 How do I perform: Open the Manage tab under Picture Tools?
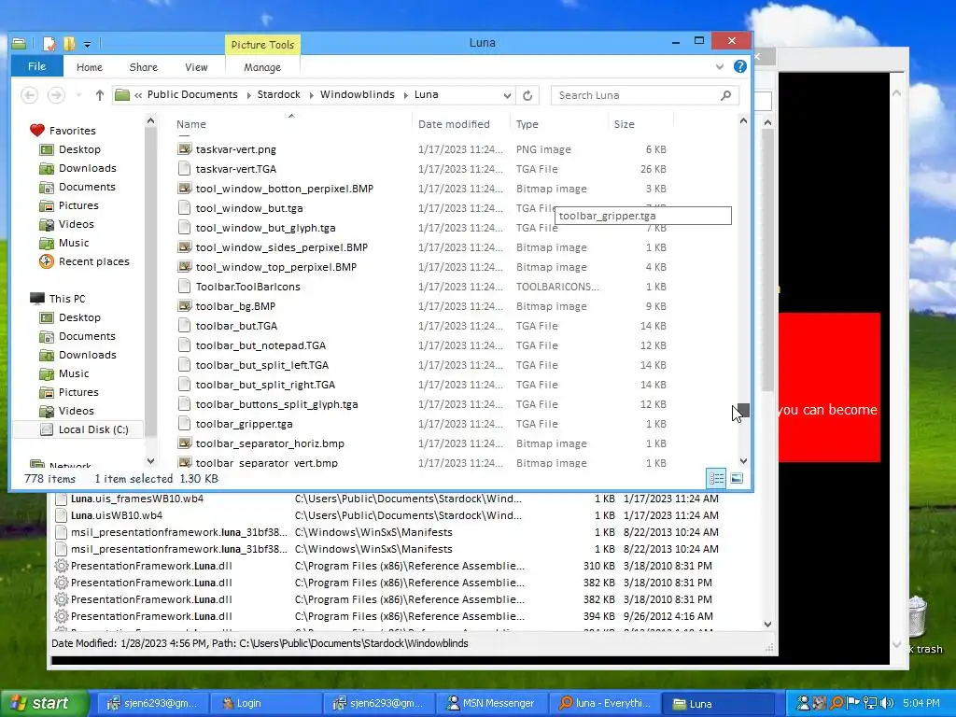(262, 67)
